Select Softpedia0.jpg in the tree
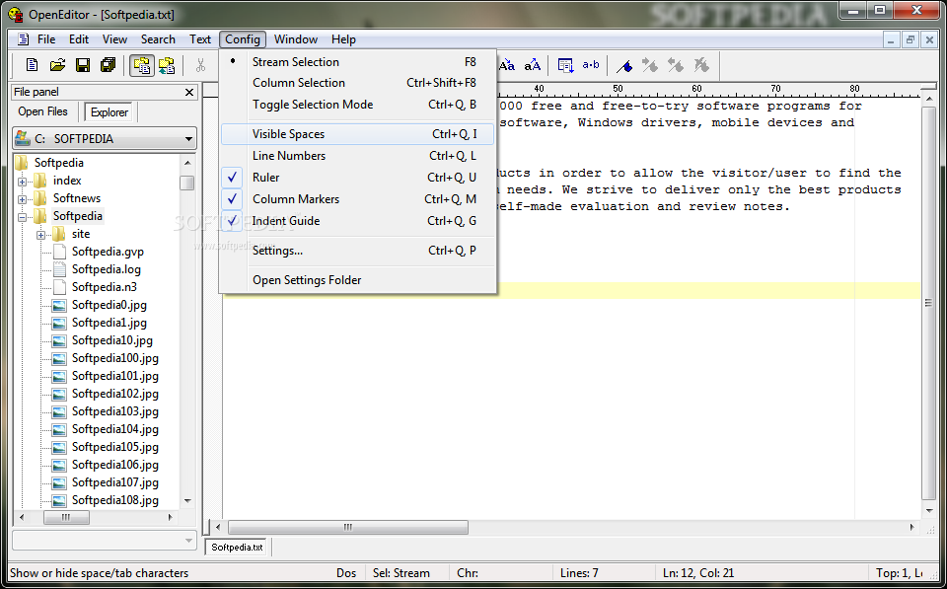Image resolution: width=947 pixels, height=589 pixels. [x=109, y=305]
